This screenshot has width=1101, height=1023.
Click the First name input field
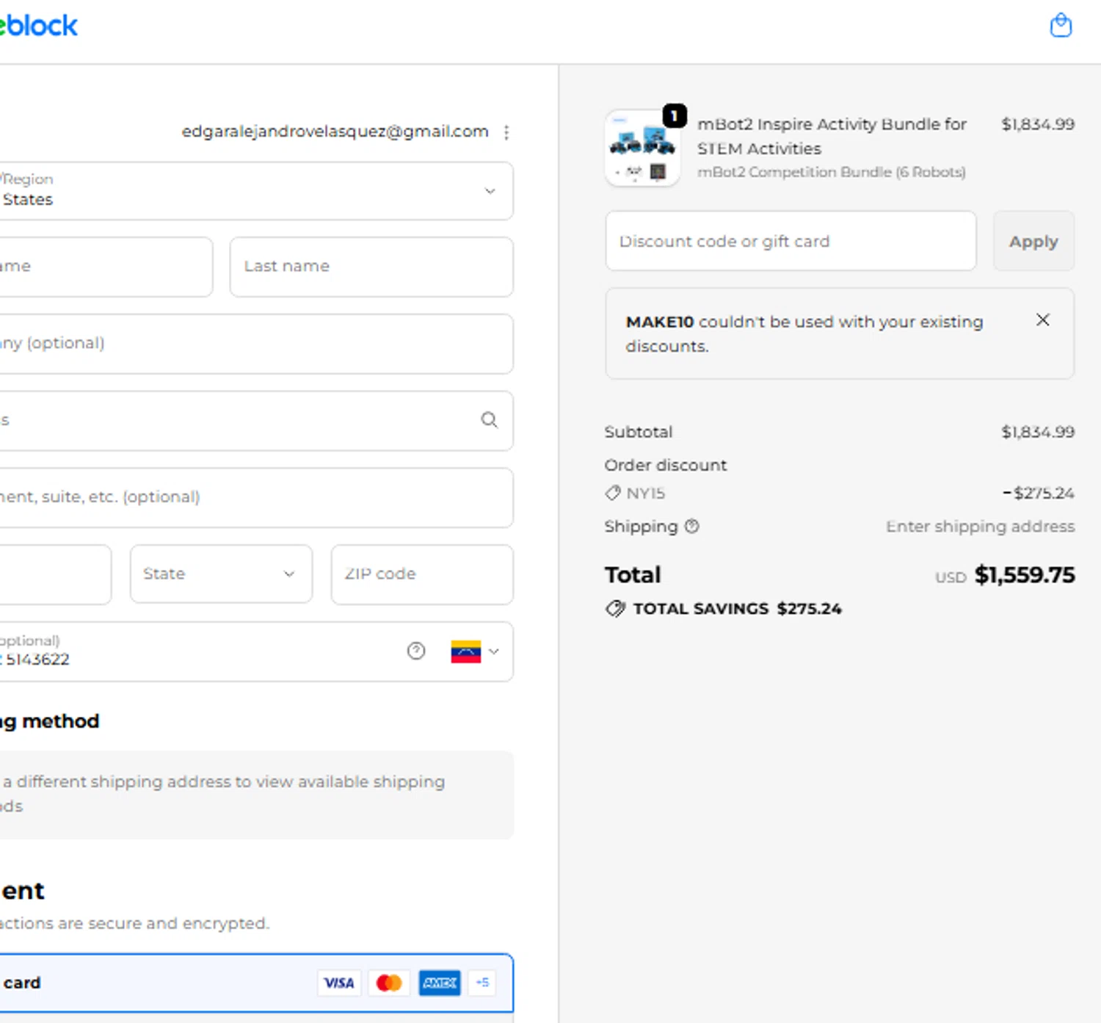point(106,267)
